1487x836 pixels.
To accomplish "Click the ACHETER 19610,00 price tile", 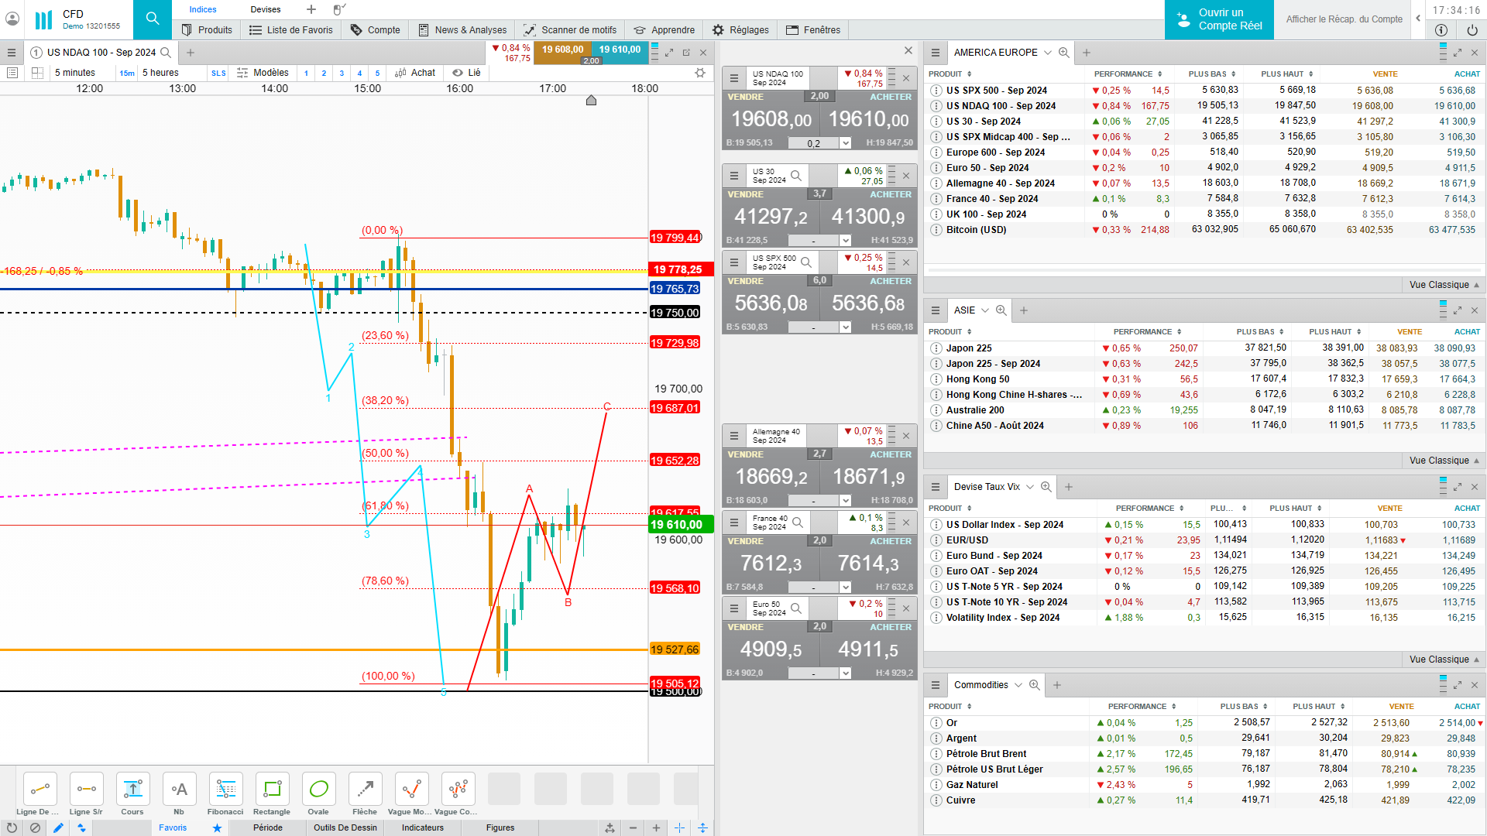I will [x=868, y=118].
